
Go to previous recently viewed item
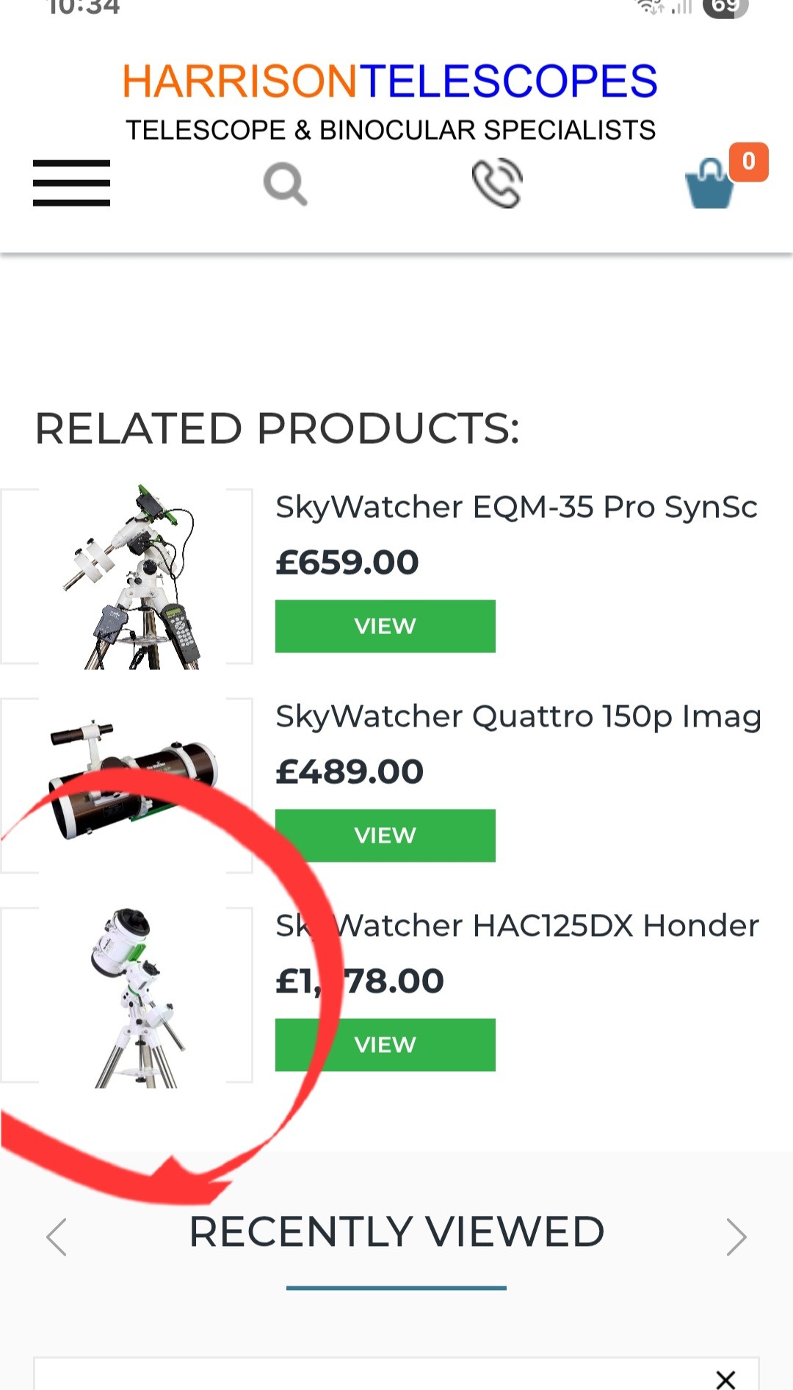tap(57, 1237)
